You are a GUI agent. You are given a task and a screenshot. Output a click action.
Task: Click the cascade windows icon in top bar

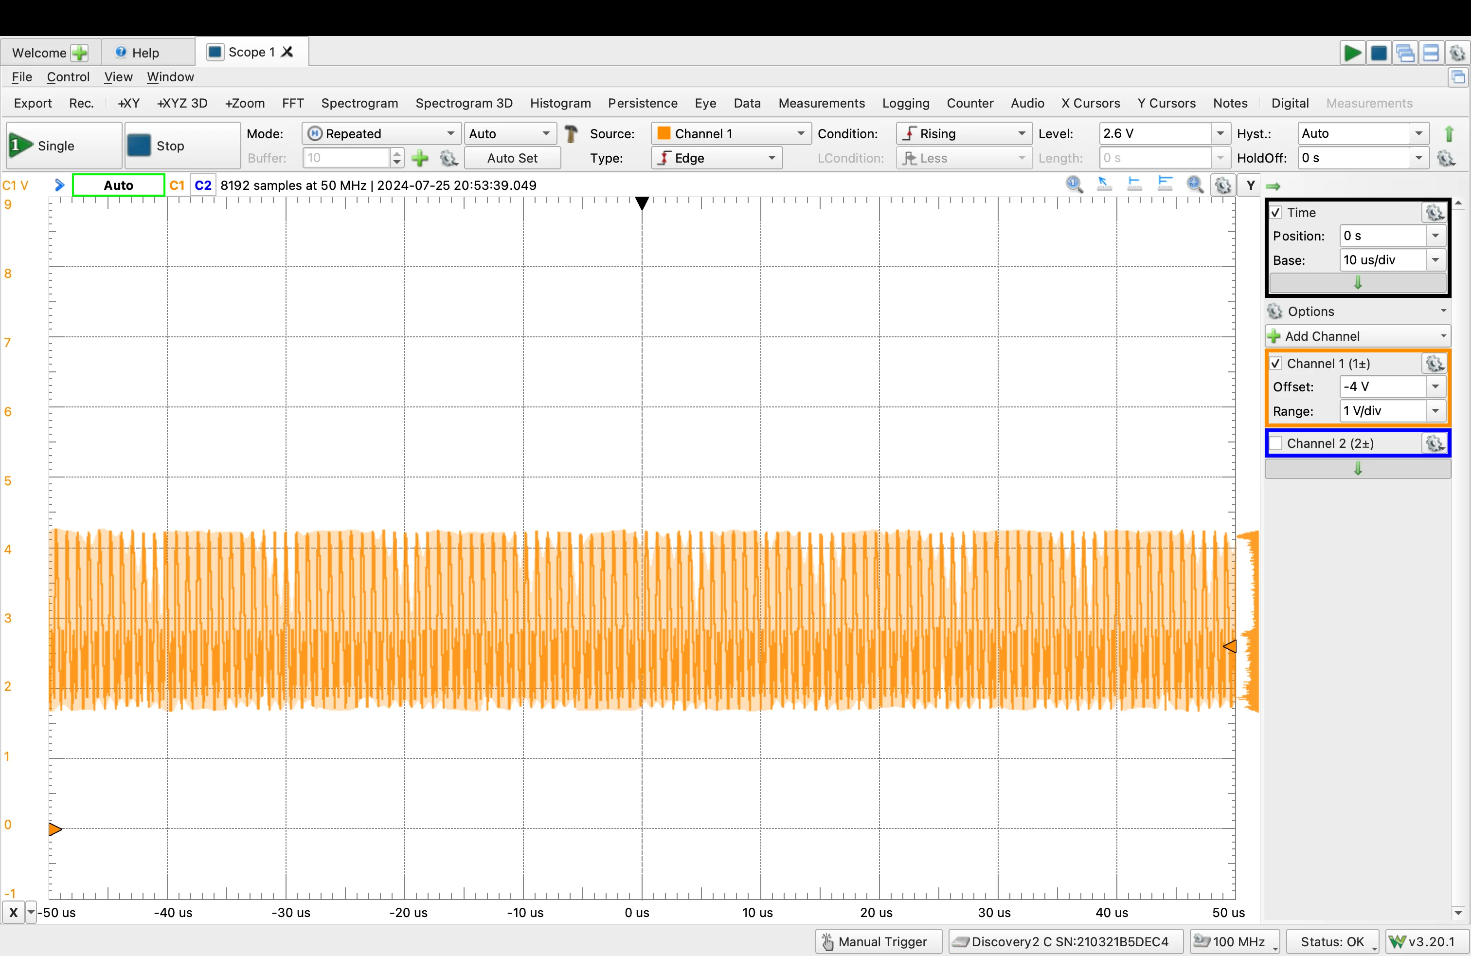[1405, 53]
